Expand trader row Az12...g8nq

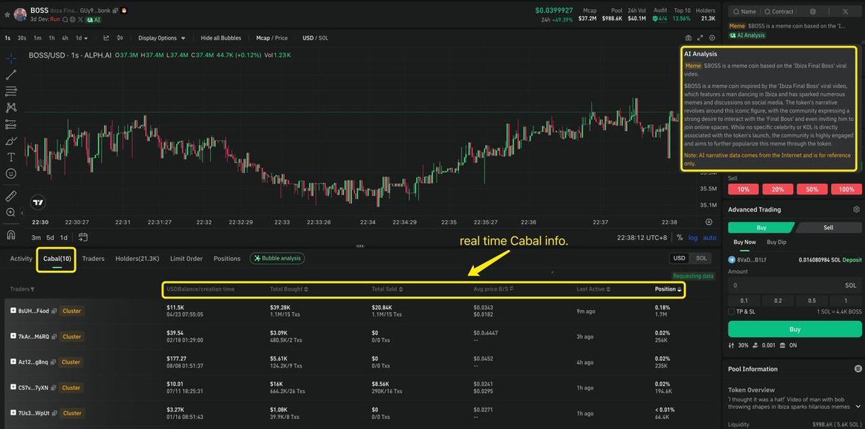tap(13, 362)
